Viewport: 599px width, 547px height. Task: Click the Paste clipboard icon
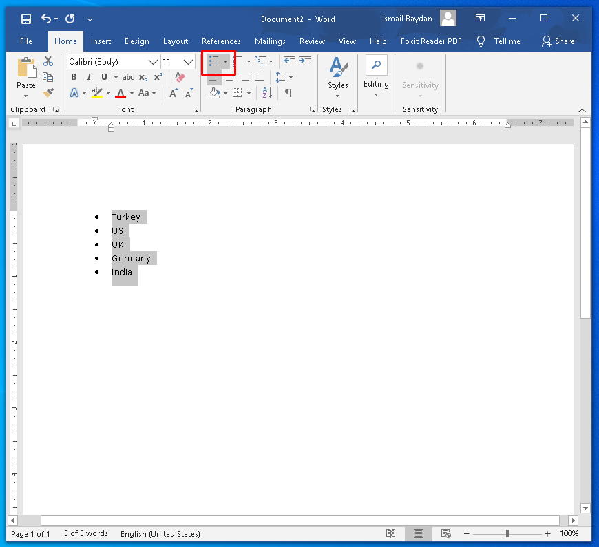coord(26,68)
